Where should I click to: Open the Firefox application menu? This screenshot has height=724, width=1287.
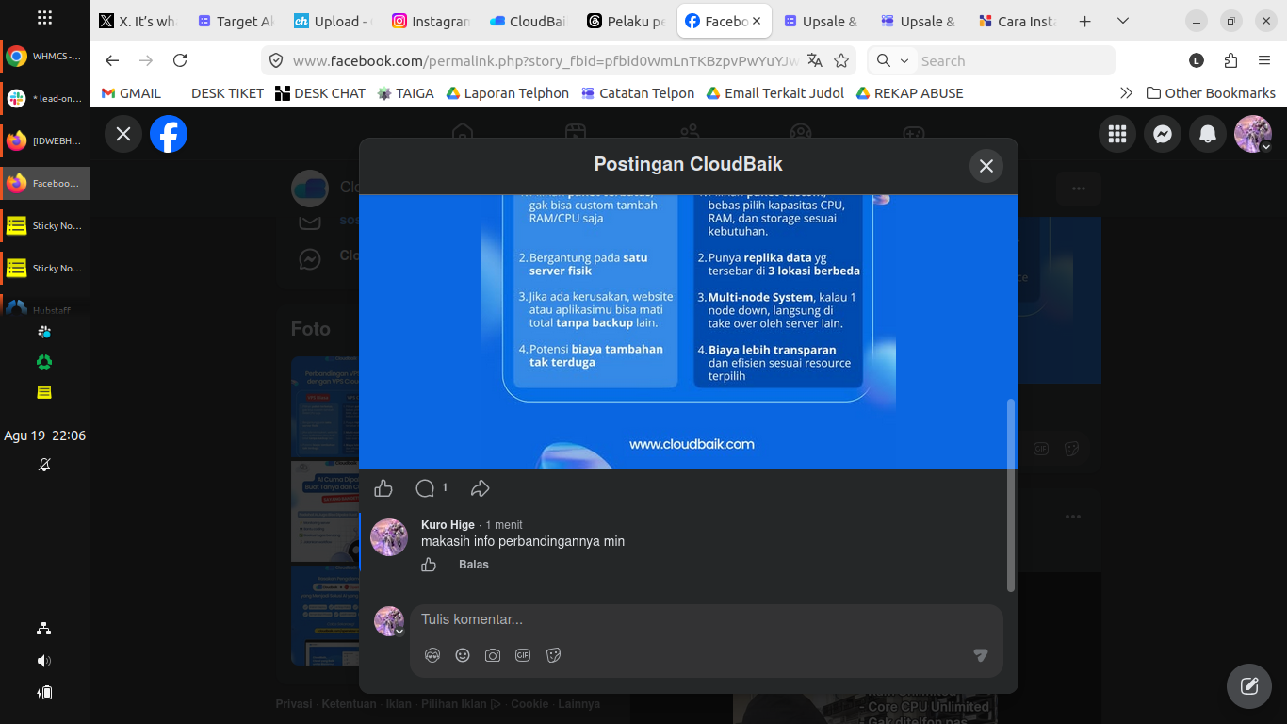[x=1264, y=60]
